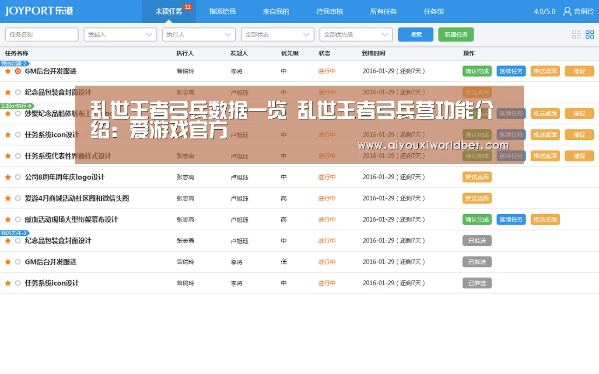Click username 曾俏玲 in header
Screen dimensions: 599x374
click(584, 11)
